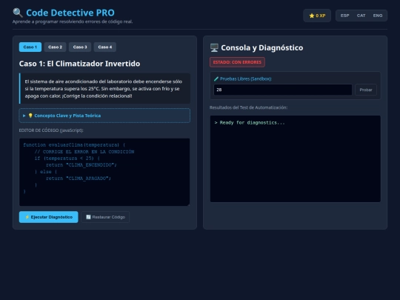Run Ejecutar Diagnóstico
The image size is (400, 300).
pos(48,217)
